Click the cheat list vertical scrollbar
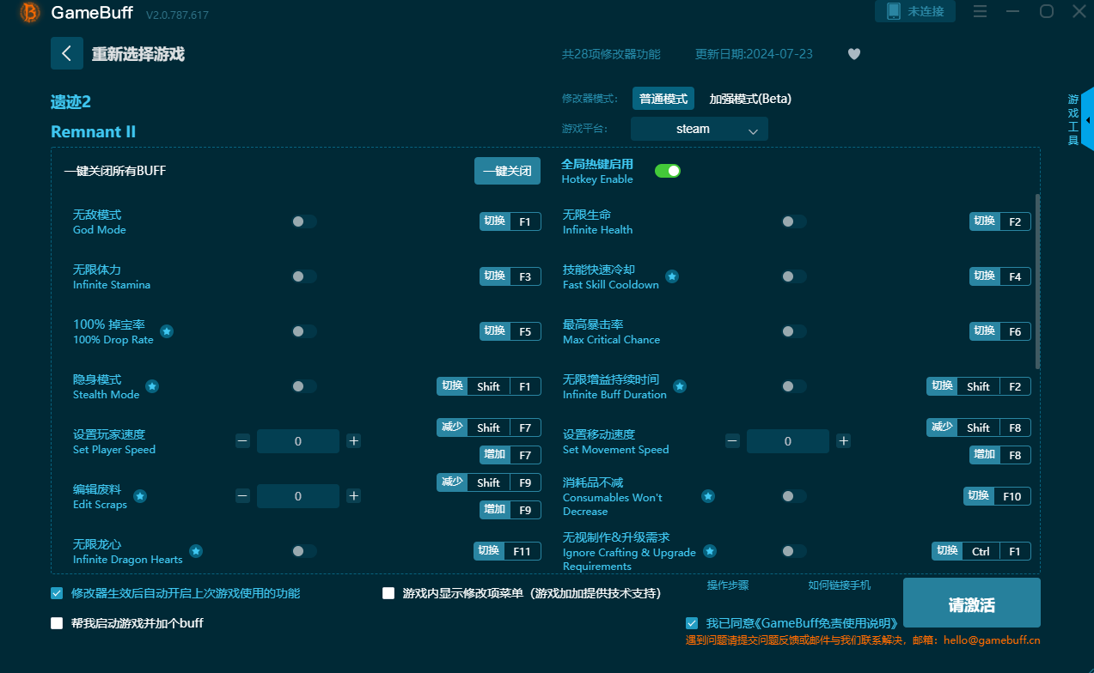Screen dimensions: 1094x673 [1037, 282]
